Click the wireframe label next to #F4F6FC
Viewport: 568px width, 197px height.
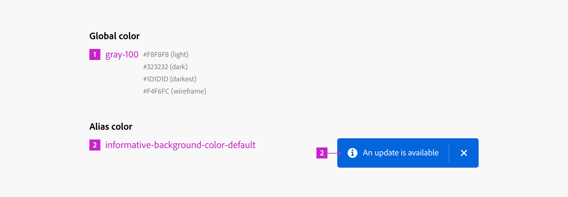(x=189, y=91)
